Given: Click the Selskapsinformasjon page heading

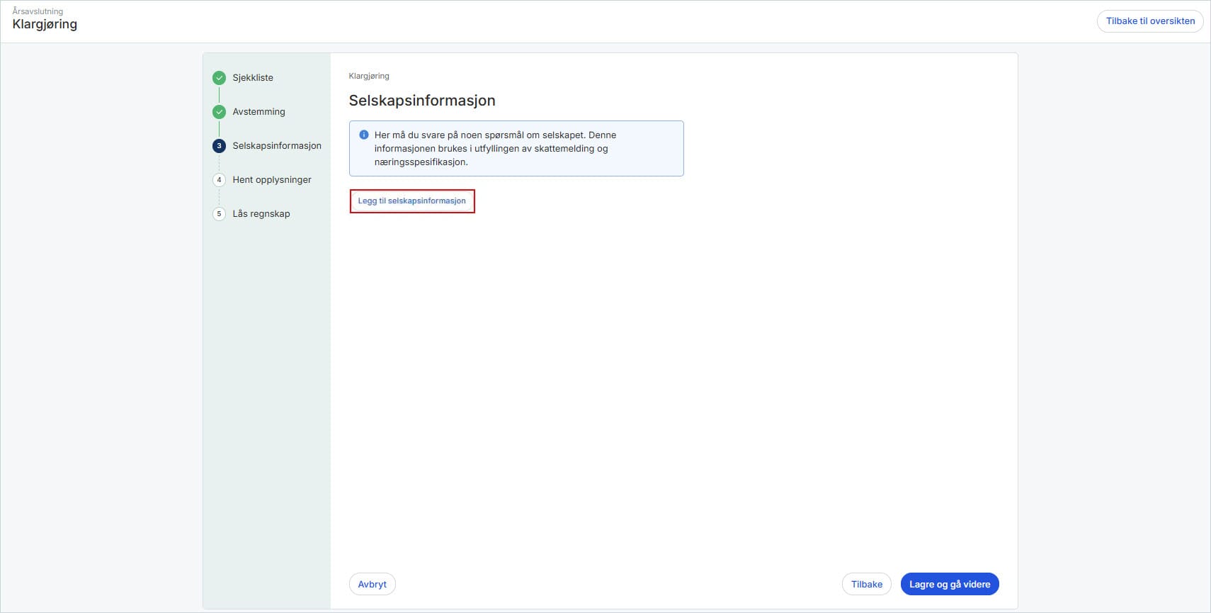Looking at the screenshot, I should click(x=422, y=101).
